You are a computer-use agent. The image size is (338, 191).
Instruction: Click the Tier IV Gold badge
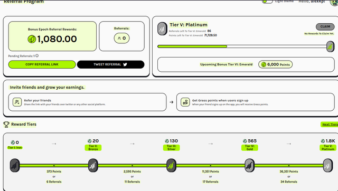[250, 165]
